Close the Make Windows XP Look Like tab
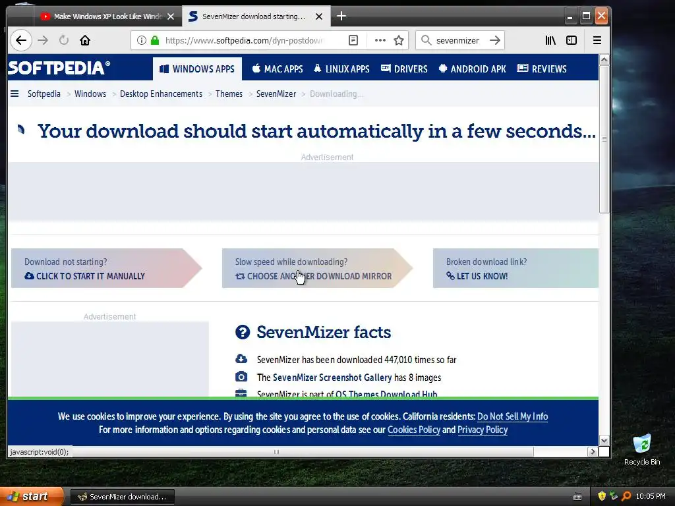This screenshot has height=506, width=675. 171,16
